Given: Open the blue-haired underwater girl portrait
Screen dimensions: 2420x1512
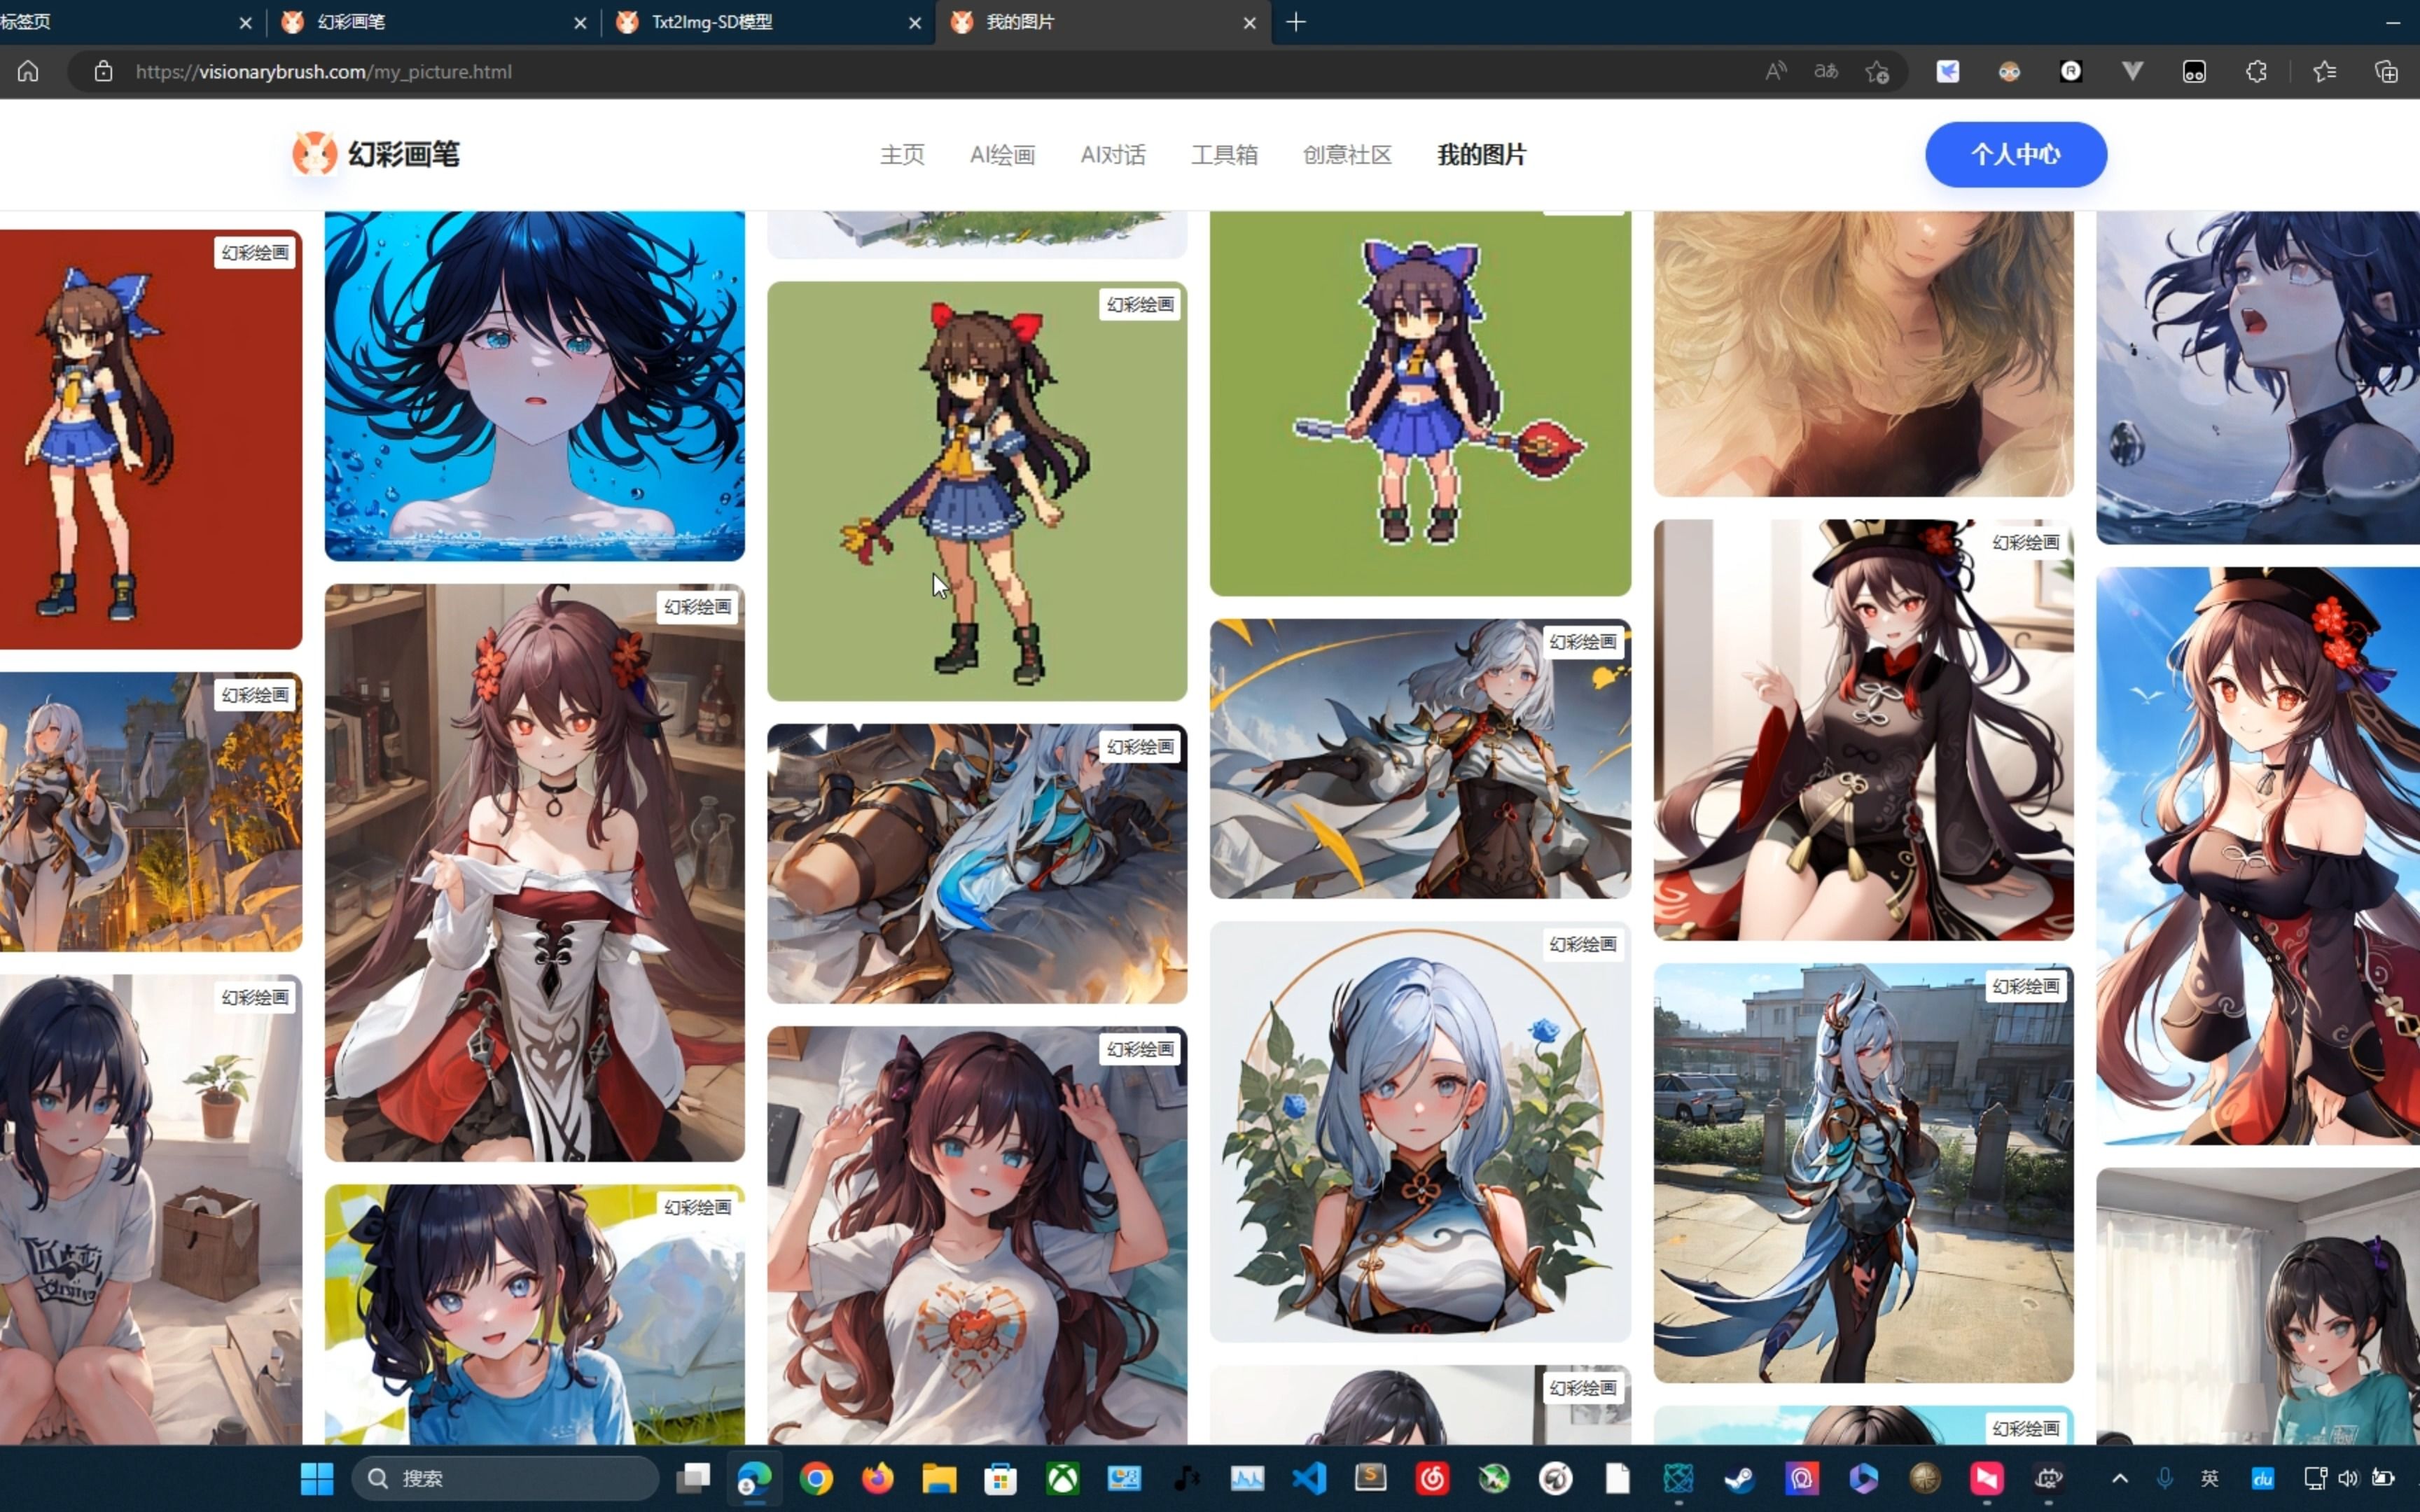Looking at the screenshot, I should click(x=535, y=386).
